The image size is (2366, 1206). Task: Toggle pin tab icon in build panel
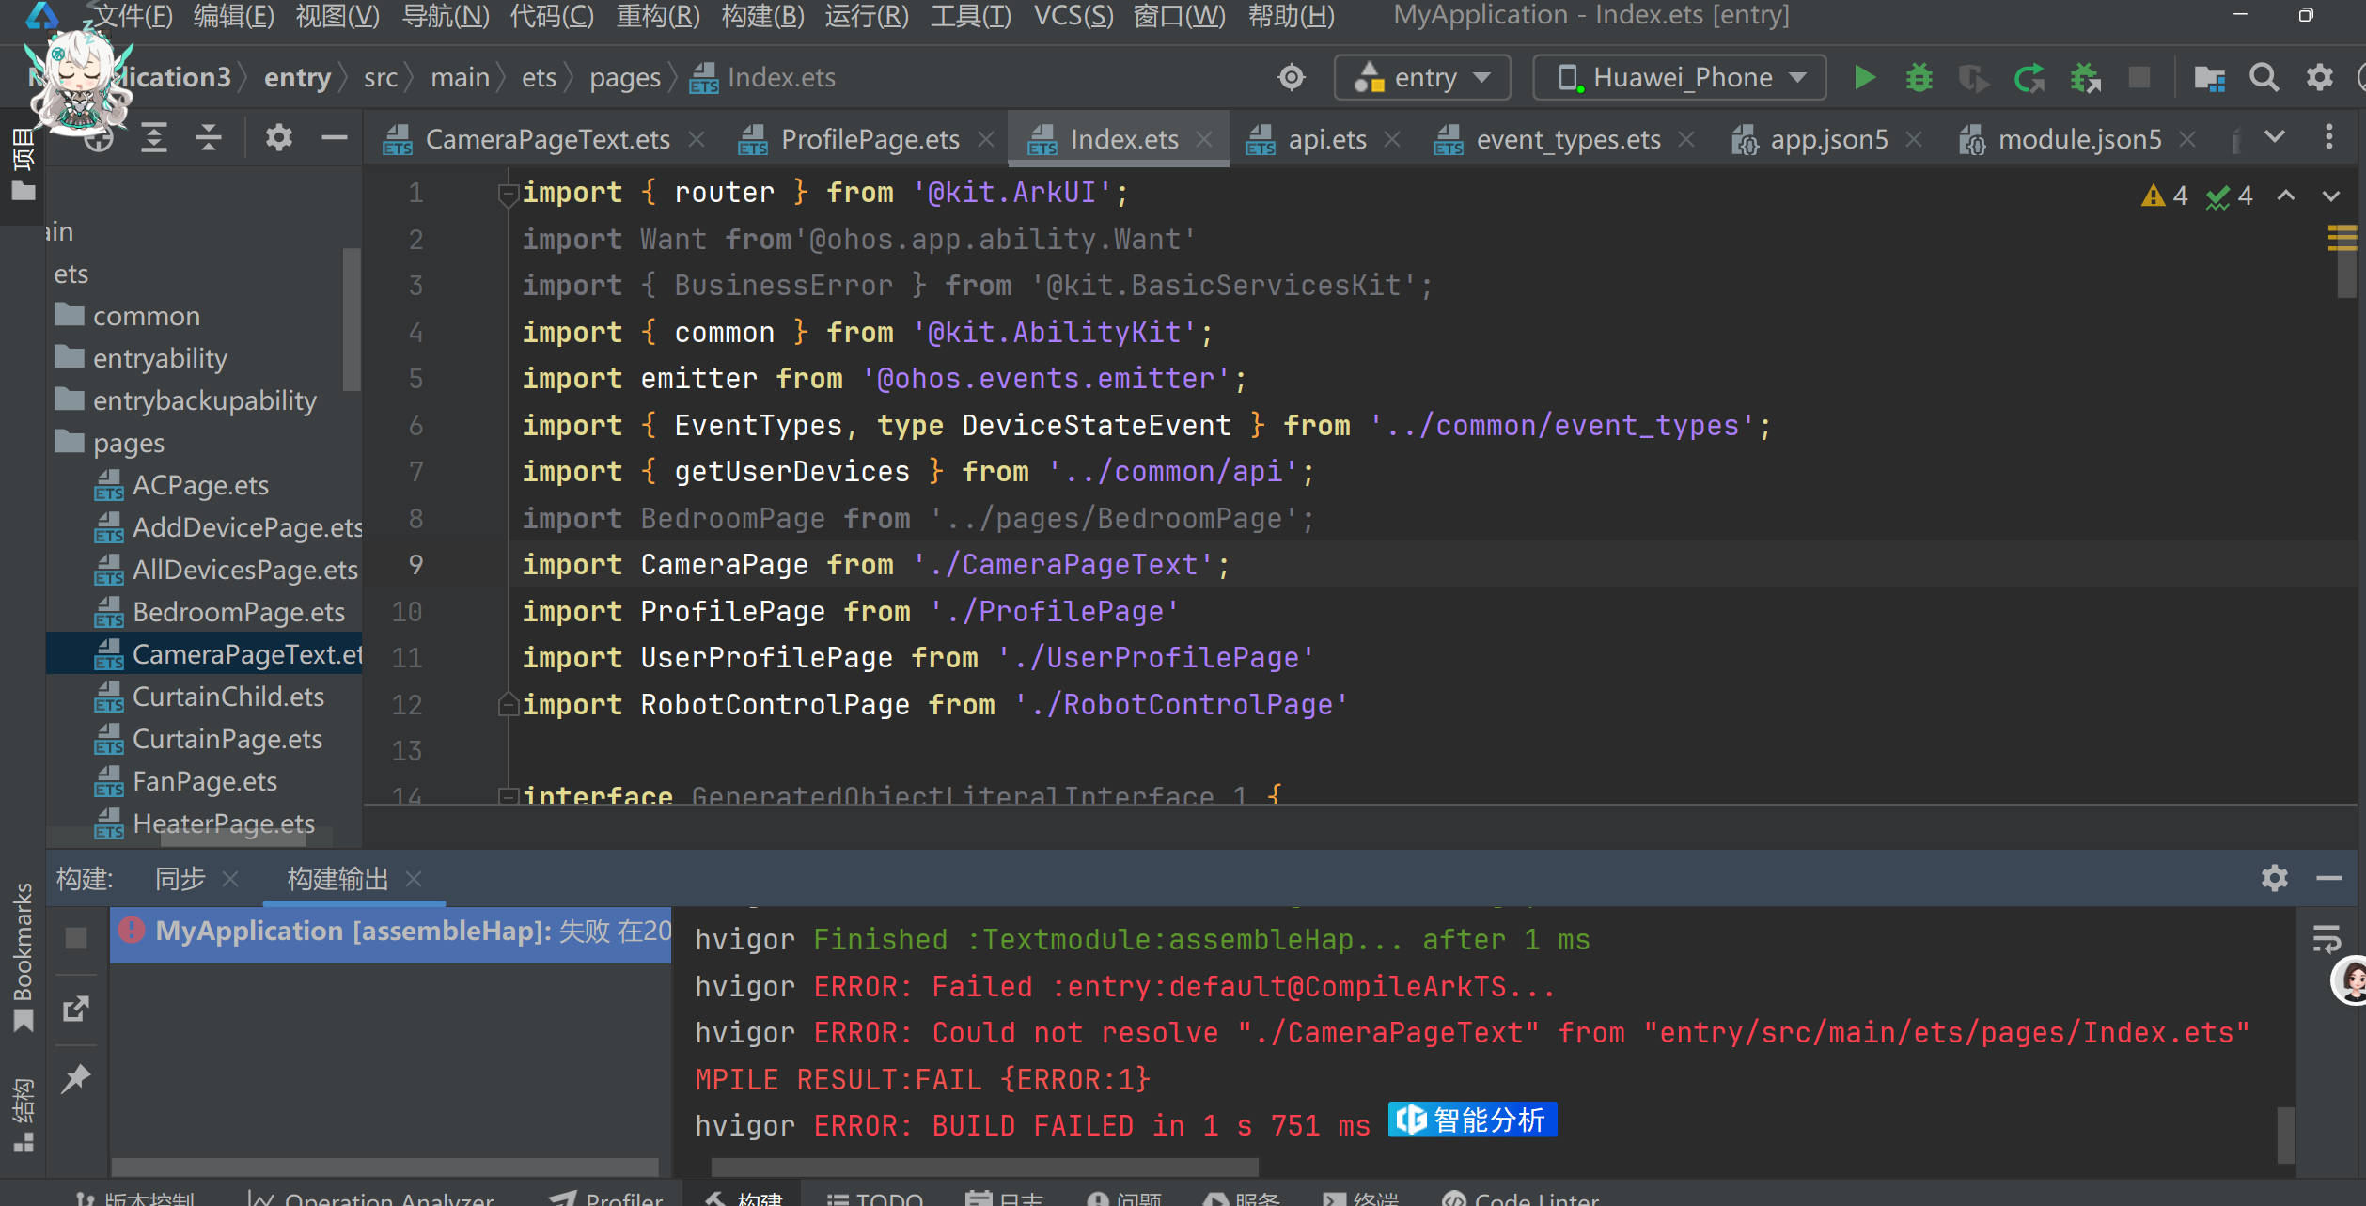[x=76, y=1078]
